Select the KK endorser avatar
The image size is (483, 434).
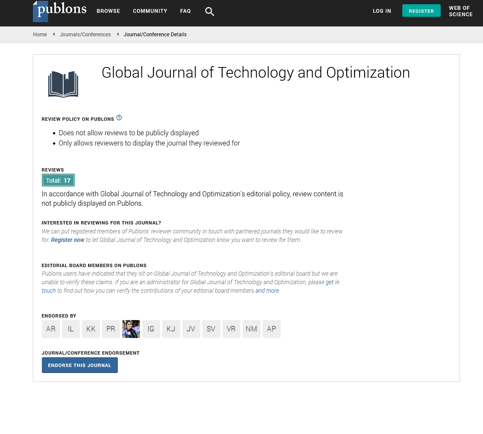click(91, 329)
